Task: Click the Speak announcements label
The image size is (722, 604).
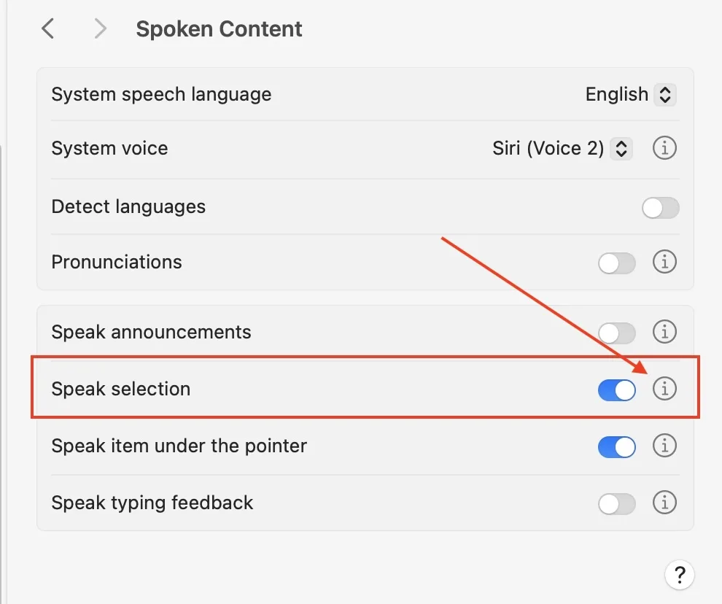Action: [x=151, y=332]
